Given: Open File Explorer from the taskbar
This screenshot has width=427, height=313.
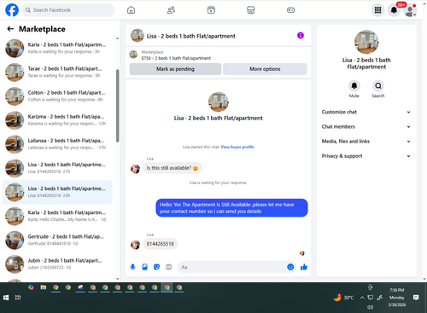Looking at the screenshot, I should click(44, 287).
